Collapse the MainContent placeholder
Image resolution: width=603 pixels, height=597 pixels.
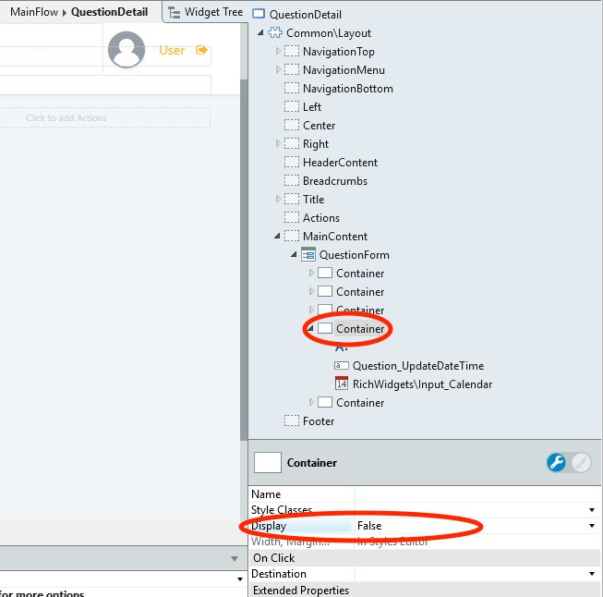tap(277, 236)
